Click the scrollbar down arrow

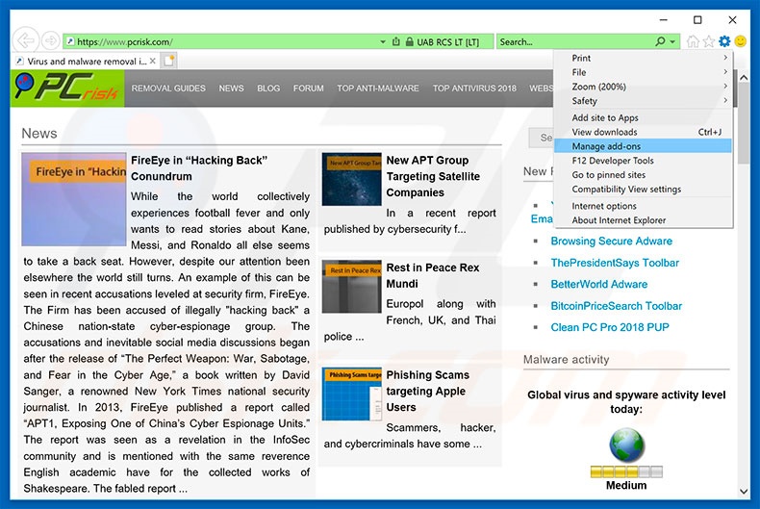point(744,492)
